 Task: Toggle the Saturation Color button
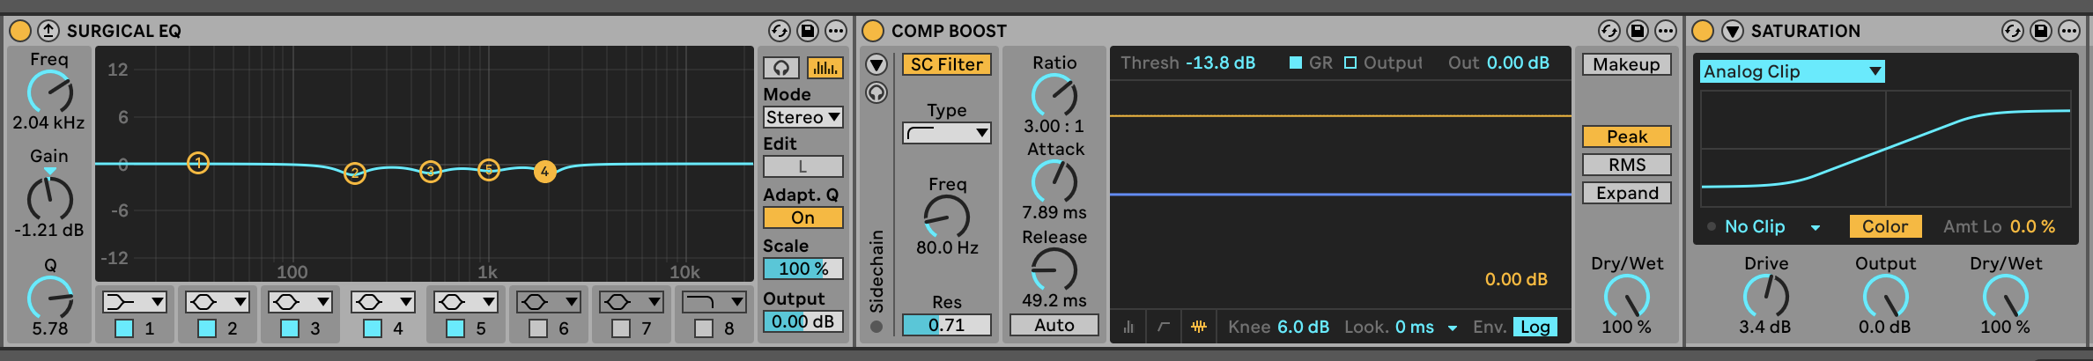[1885, 226]
